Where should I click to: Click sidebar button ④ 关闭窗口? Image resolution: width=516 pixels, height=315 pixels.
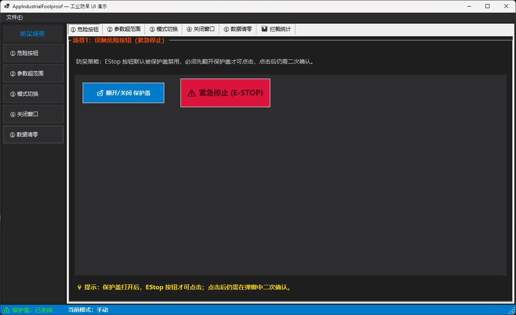click(x=33, y=114)
